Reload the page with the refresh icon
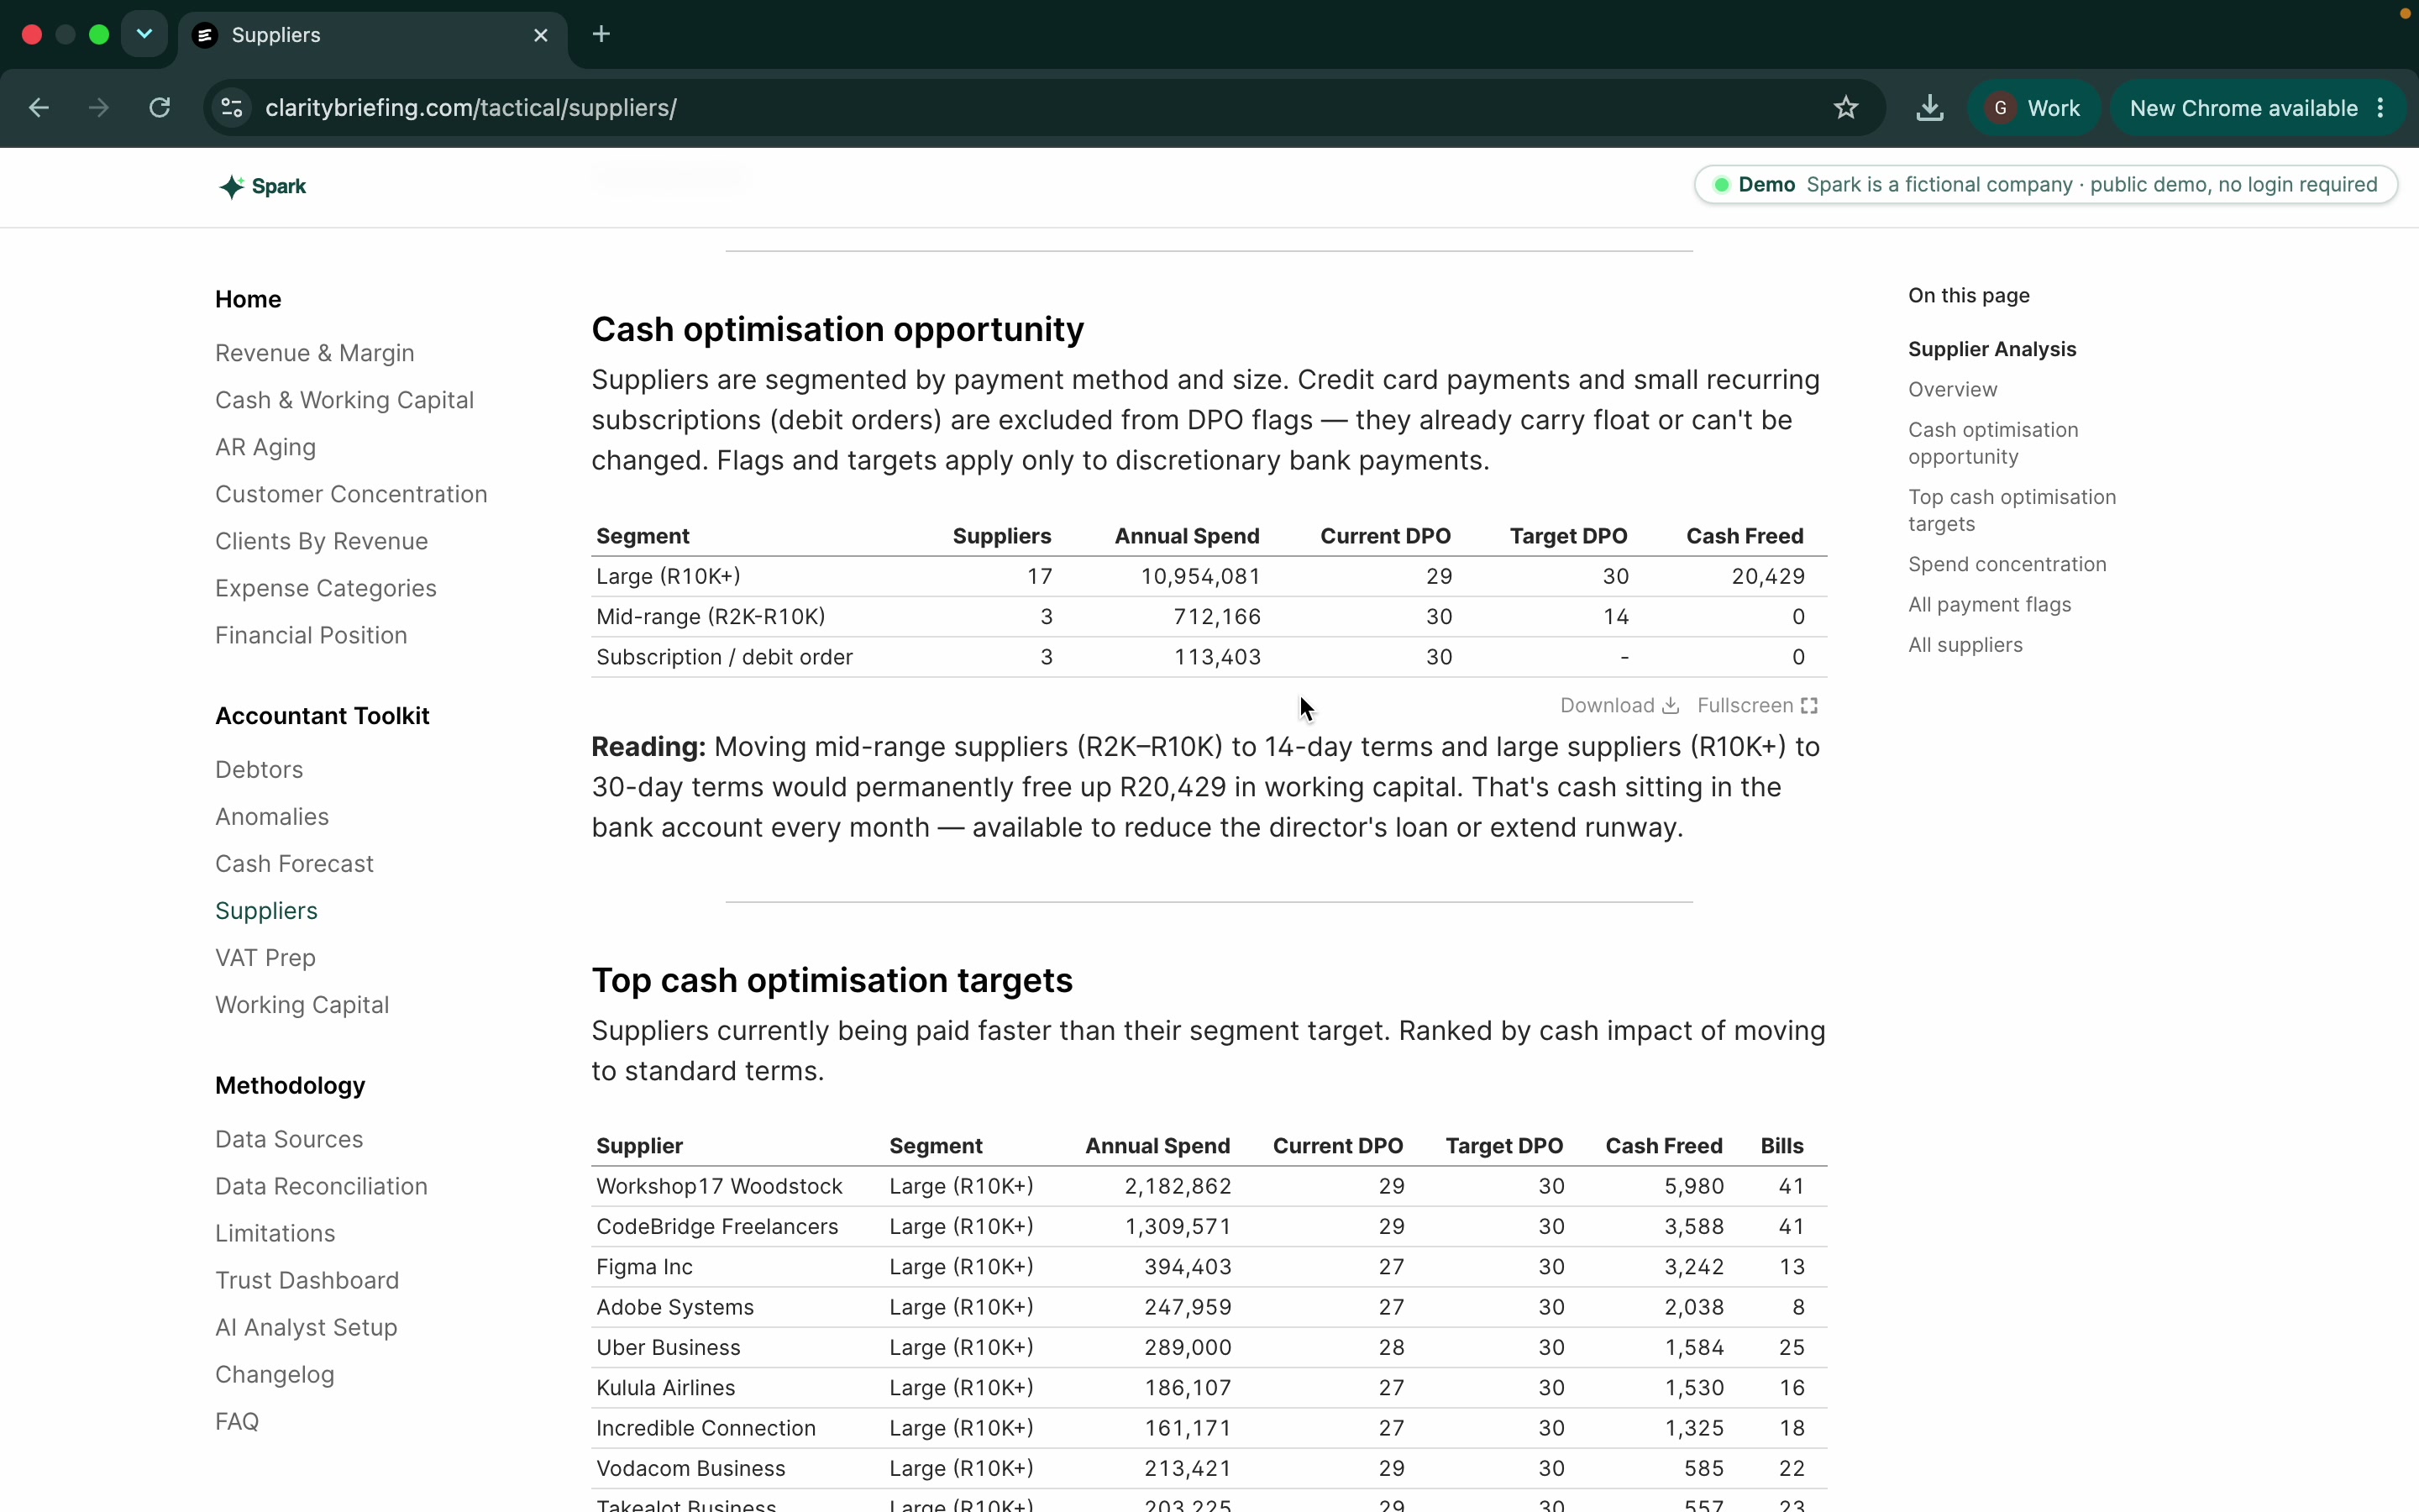 159,108
